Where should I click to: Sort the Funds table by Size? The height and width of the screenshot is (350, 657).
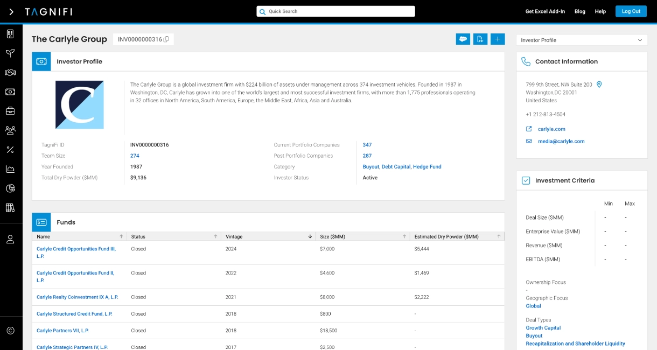click(x=404, y=236)
